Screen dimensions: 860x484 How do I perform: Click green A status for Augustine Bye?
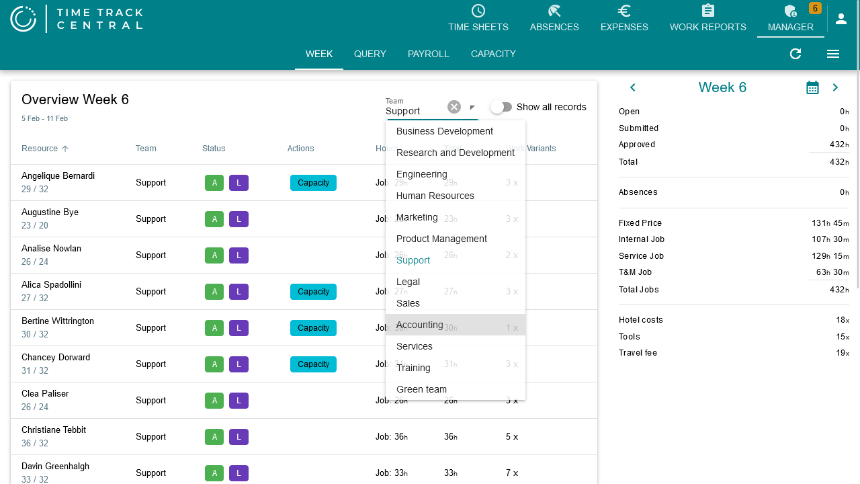tap(214, 219)
